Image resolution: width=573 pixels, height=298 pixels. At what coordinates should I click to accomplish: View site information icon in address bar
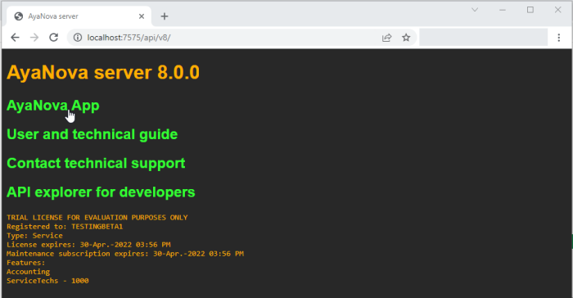coord(78,38)
